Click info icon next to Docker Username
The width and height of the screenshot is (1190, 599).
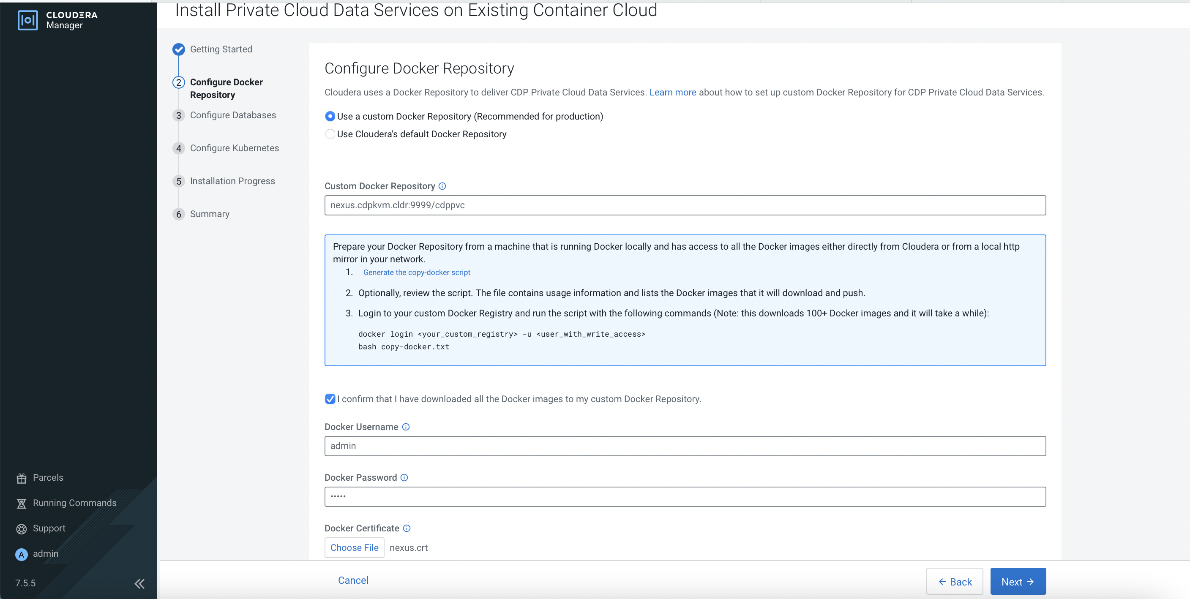[406, 427]
